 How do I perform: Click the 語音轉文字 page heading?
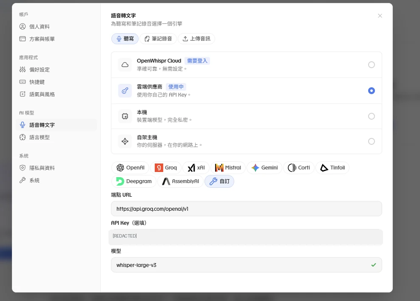coord(123,16)
